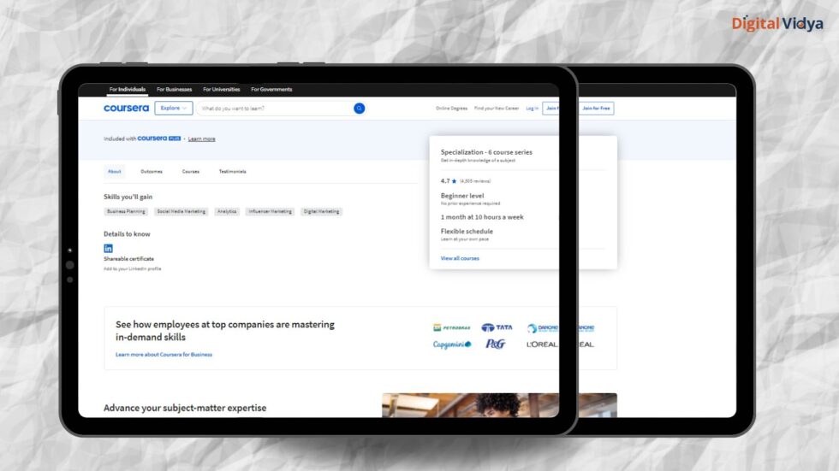
Task: Click the Danone company logo
Action: click(x=542, y=328)
